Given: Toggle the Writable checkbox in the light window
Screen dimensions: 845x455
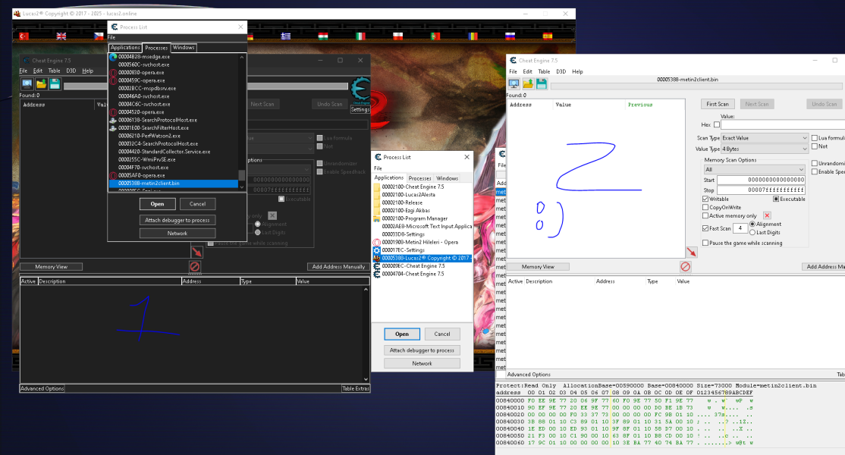Looking at the screenshot, I should [x=705, y=199].
